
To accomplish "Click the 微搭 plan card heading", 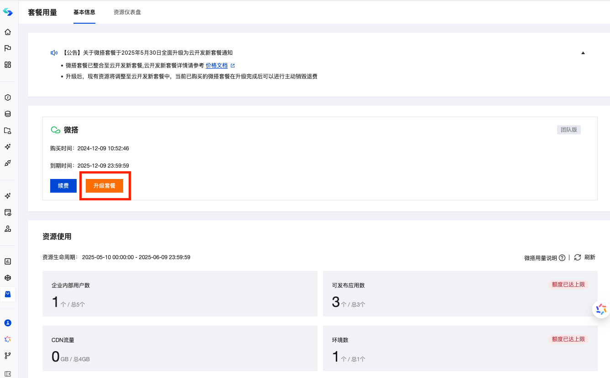I will pyautogui.click(x=71, y=130).
